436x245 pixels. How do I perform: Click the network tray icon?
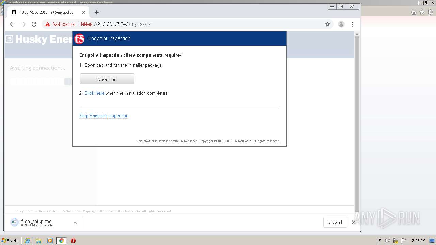point(395,241)
